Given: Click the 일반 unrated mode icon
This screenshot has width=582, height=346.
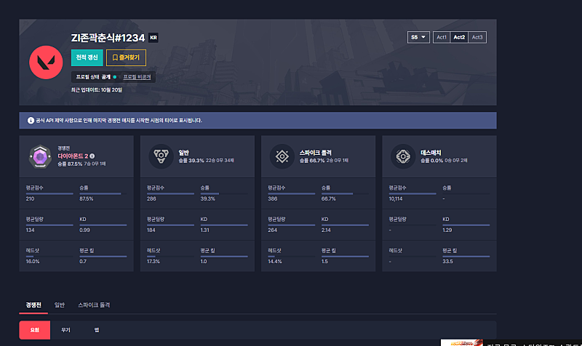Looking at the screenshot, I should point(161,156).
